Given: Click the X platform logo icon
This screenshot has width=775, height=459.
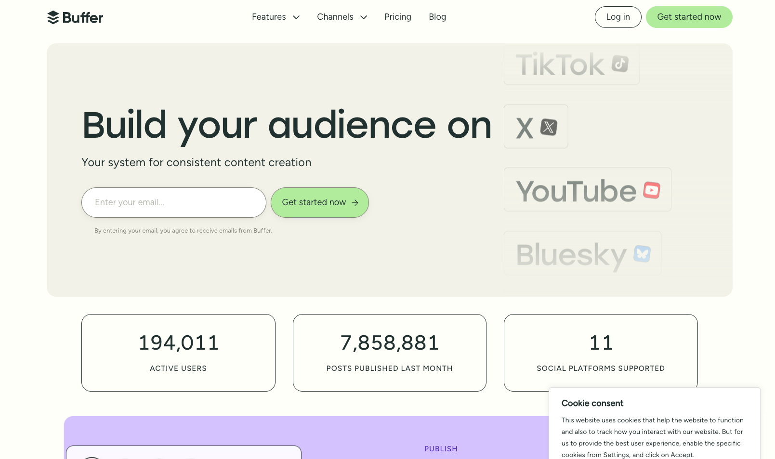Looking at the screenshot, I should pyautogui.click(x=549, y=127).
